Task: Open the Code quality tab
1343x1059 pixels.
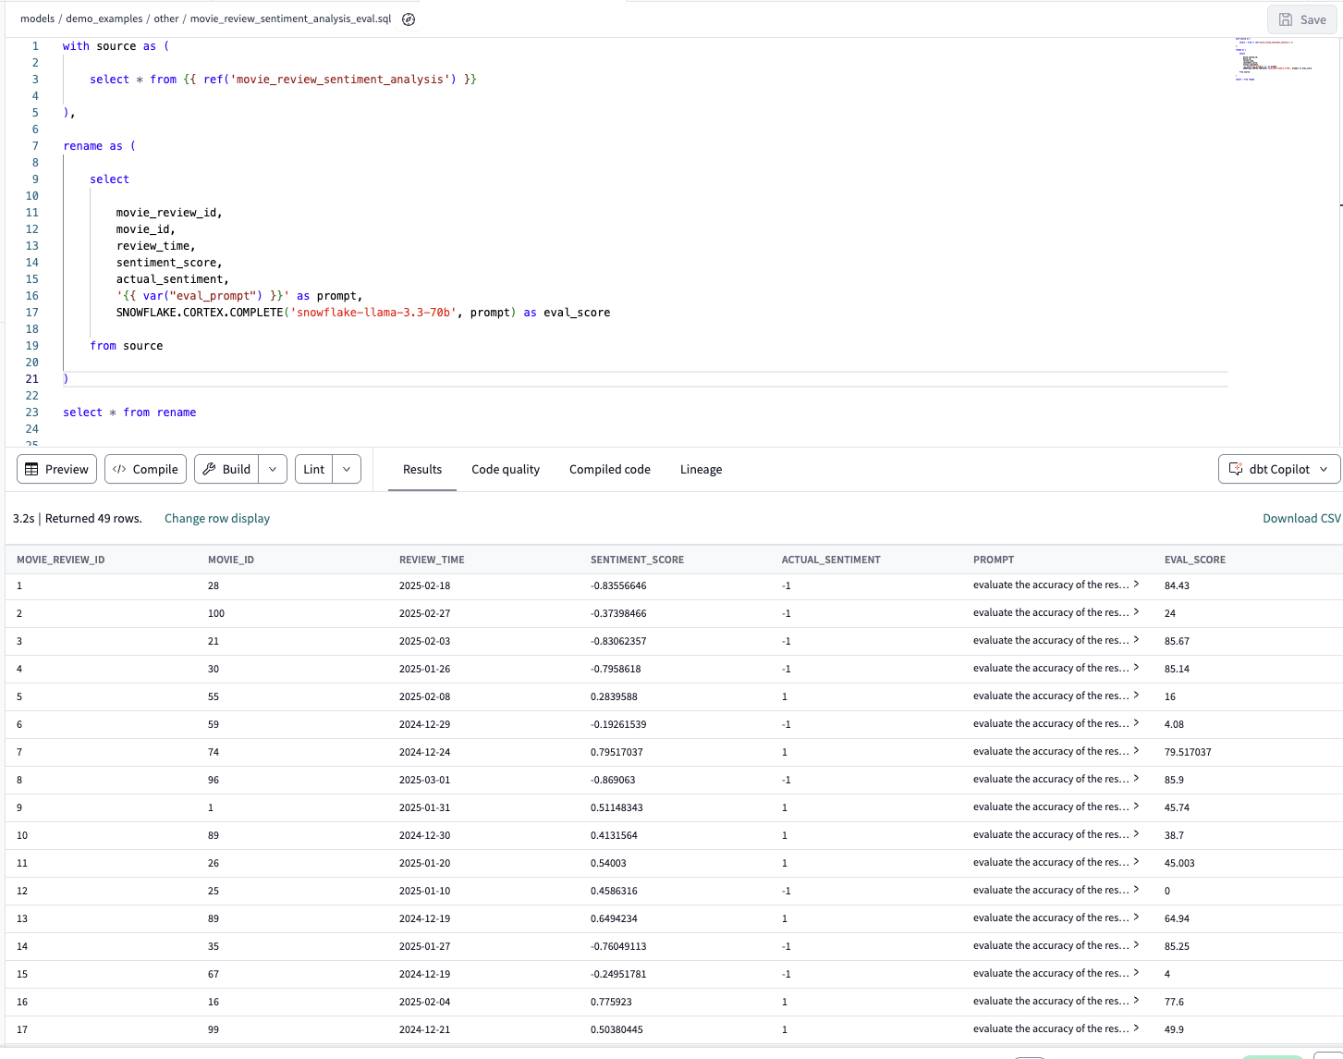Action: (x=506, y=469)
